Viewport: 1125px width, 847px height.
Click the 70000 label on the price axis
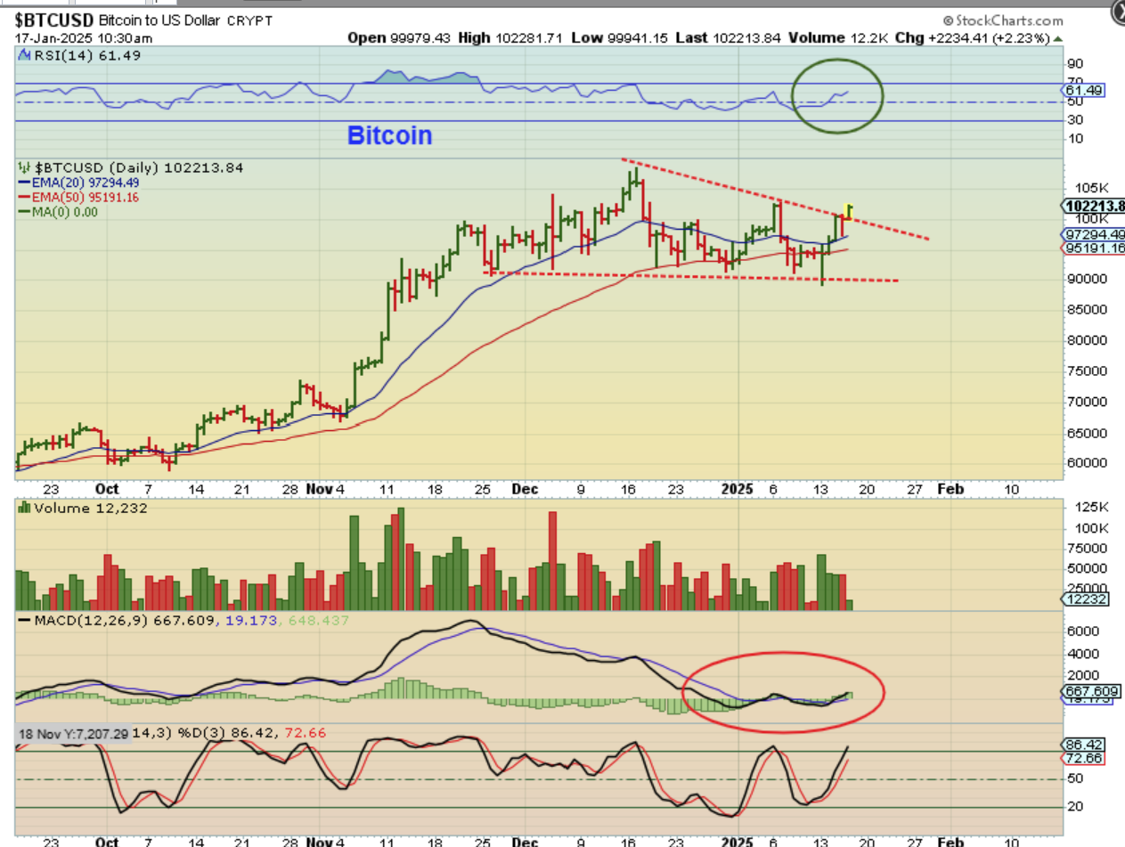point(1088,402)
